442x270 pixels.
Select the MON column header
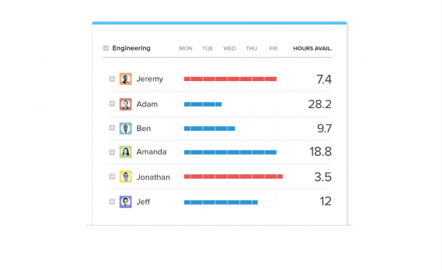(186, 49)
